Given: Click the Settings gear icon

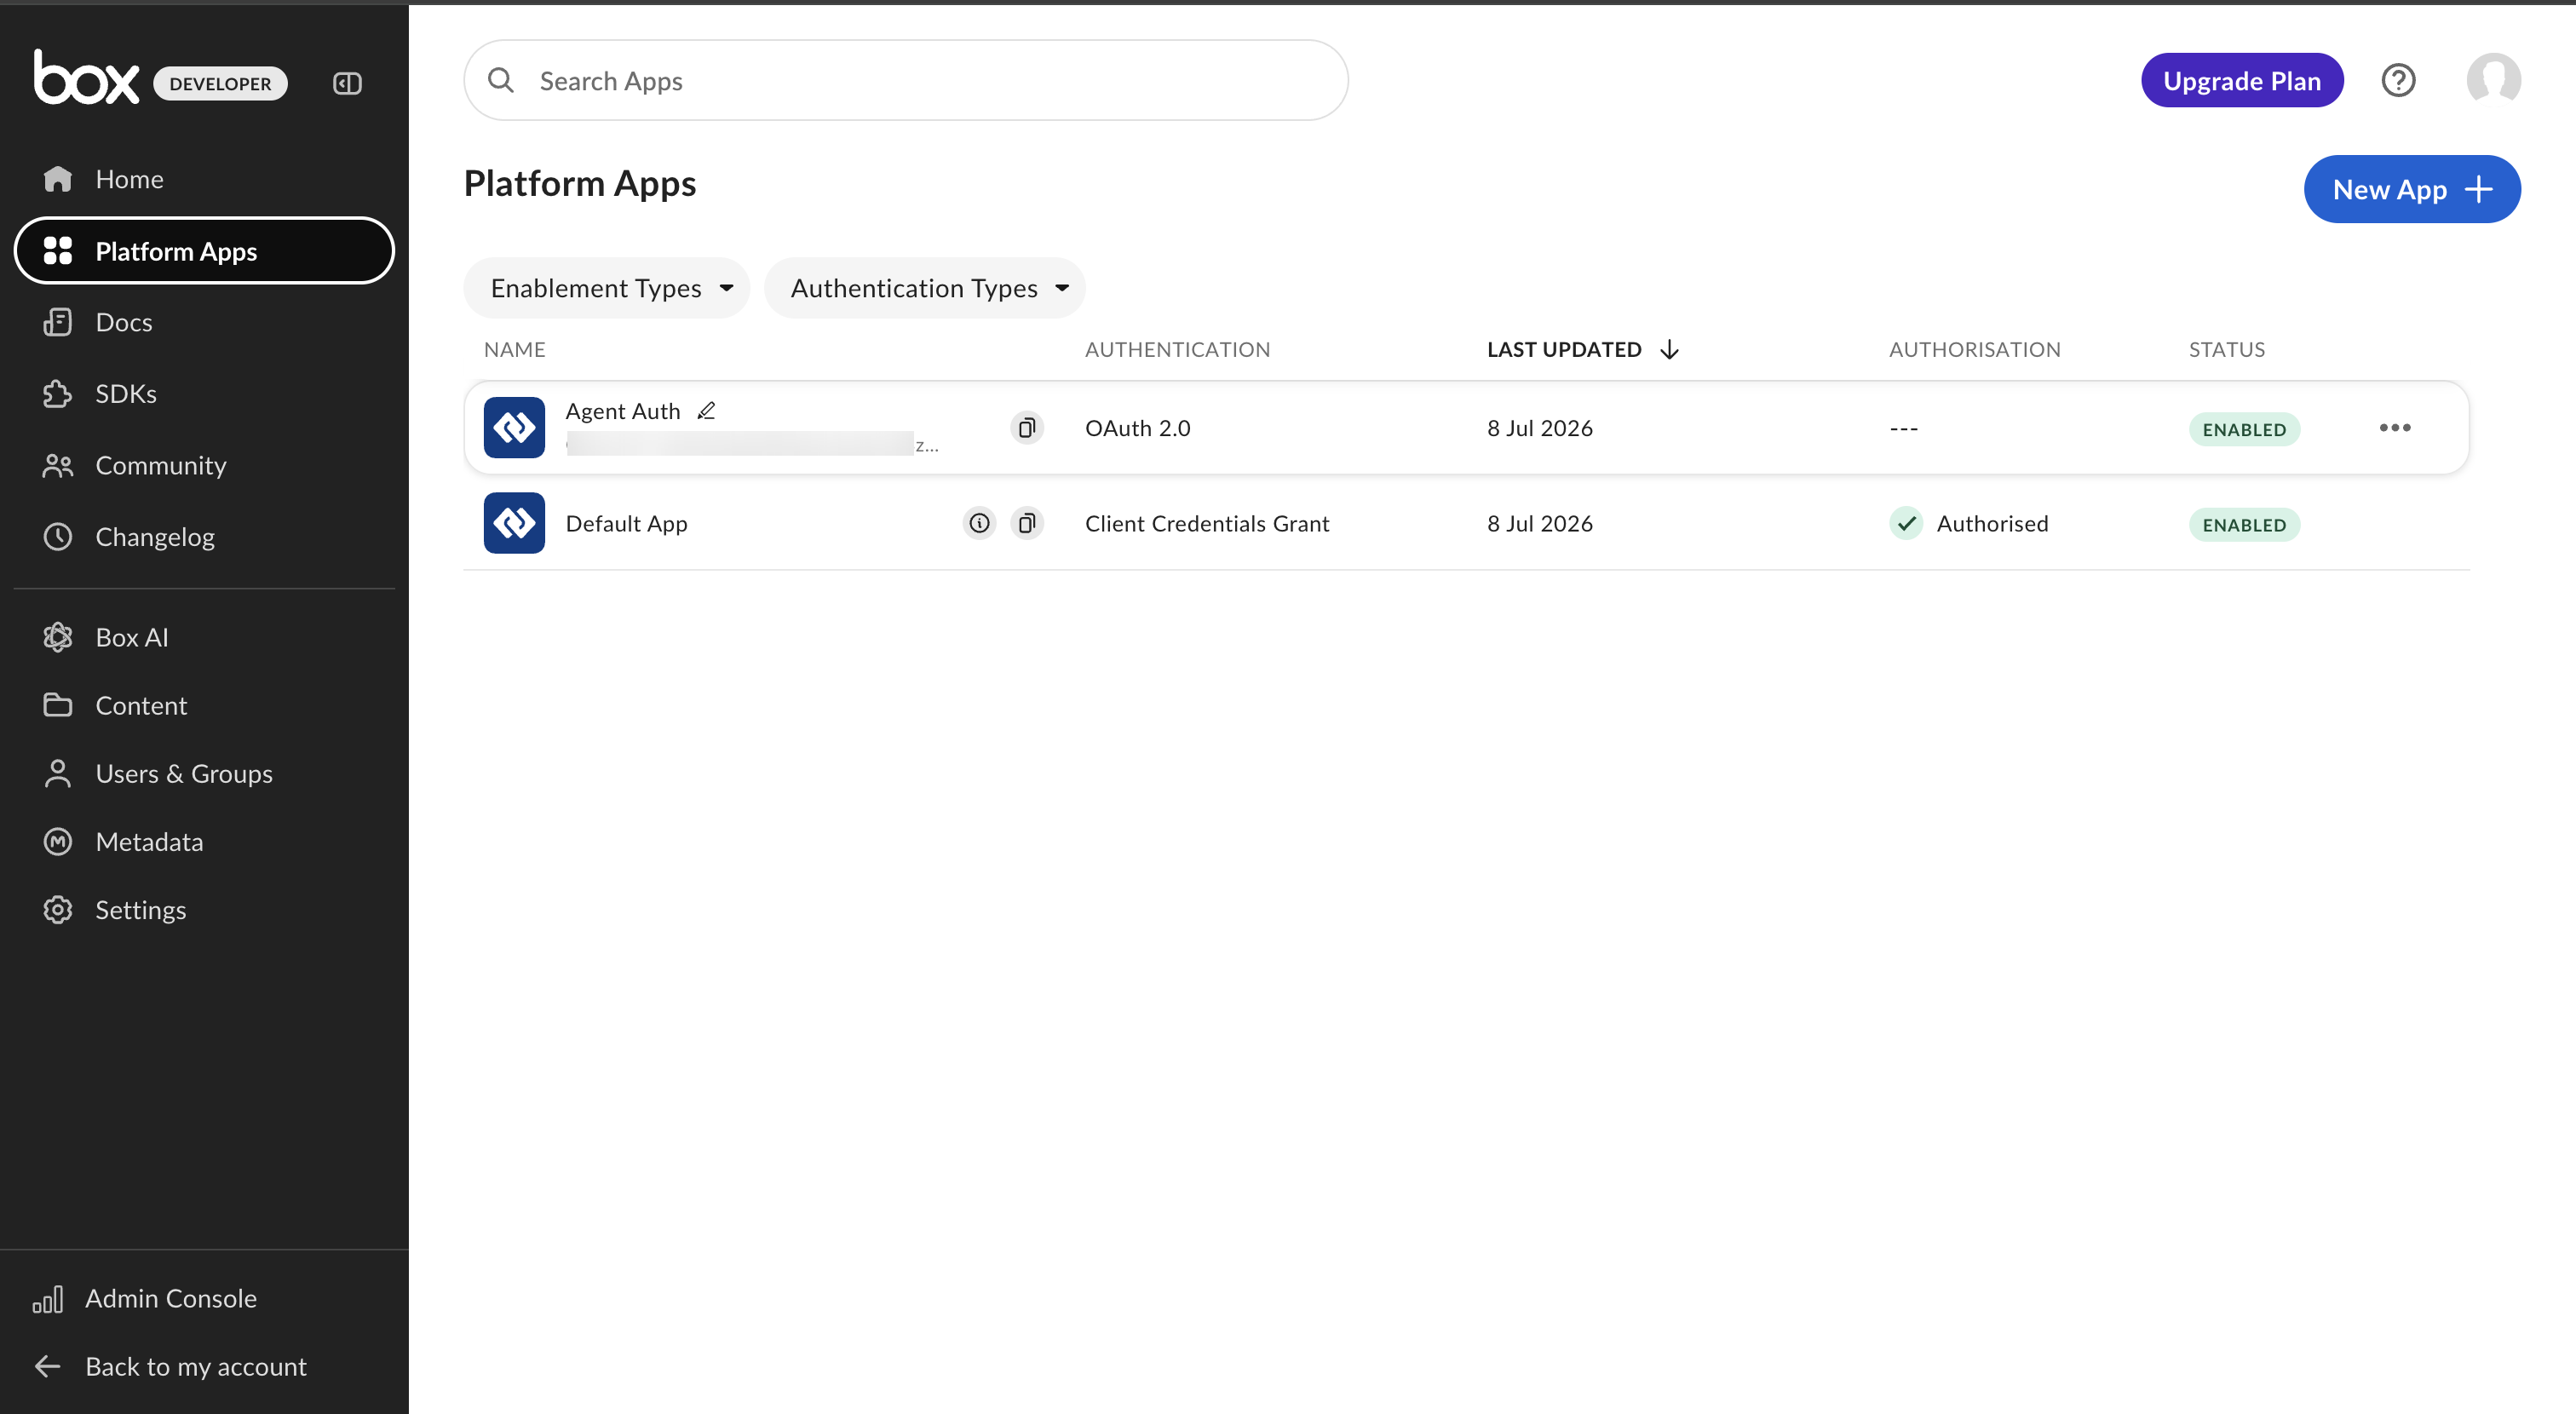Looking at the screenshot, I should 57,910.
